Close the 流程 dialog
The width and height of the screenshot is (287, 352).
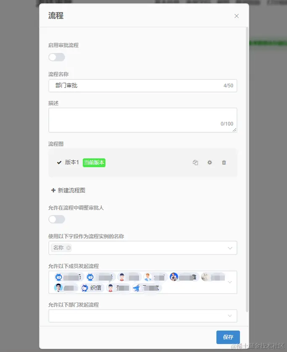(x=237, y=16)
